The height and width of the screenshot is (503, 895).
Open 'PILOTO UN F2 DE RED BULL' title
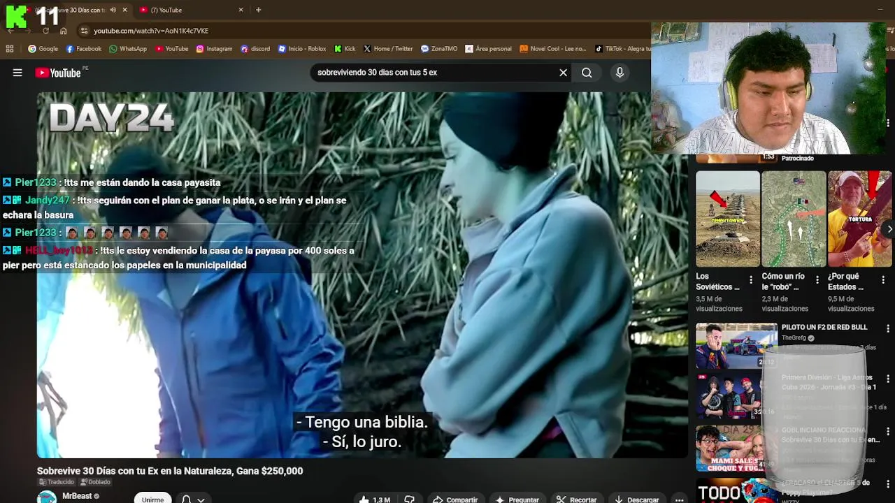[824, 327]
